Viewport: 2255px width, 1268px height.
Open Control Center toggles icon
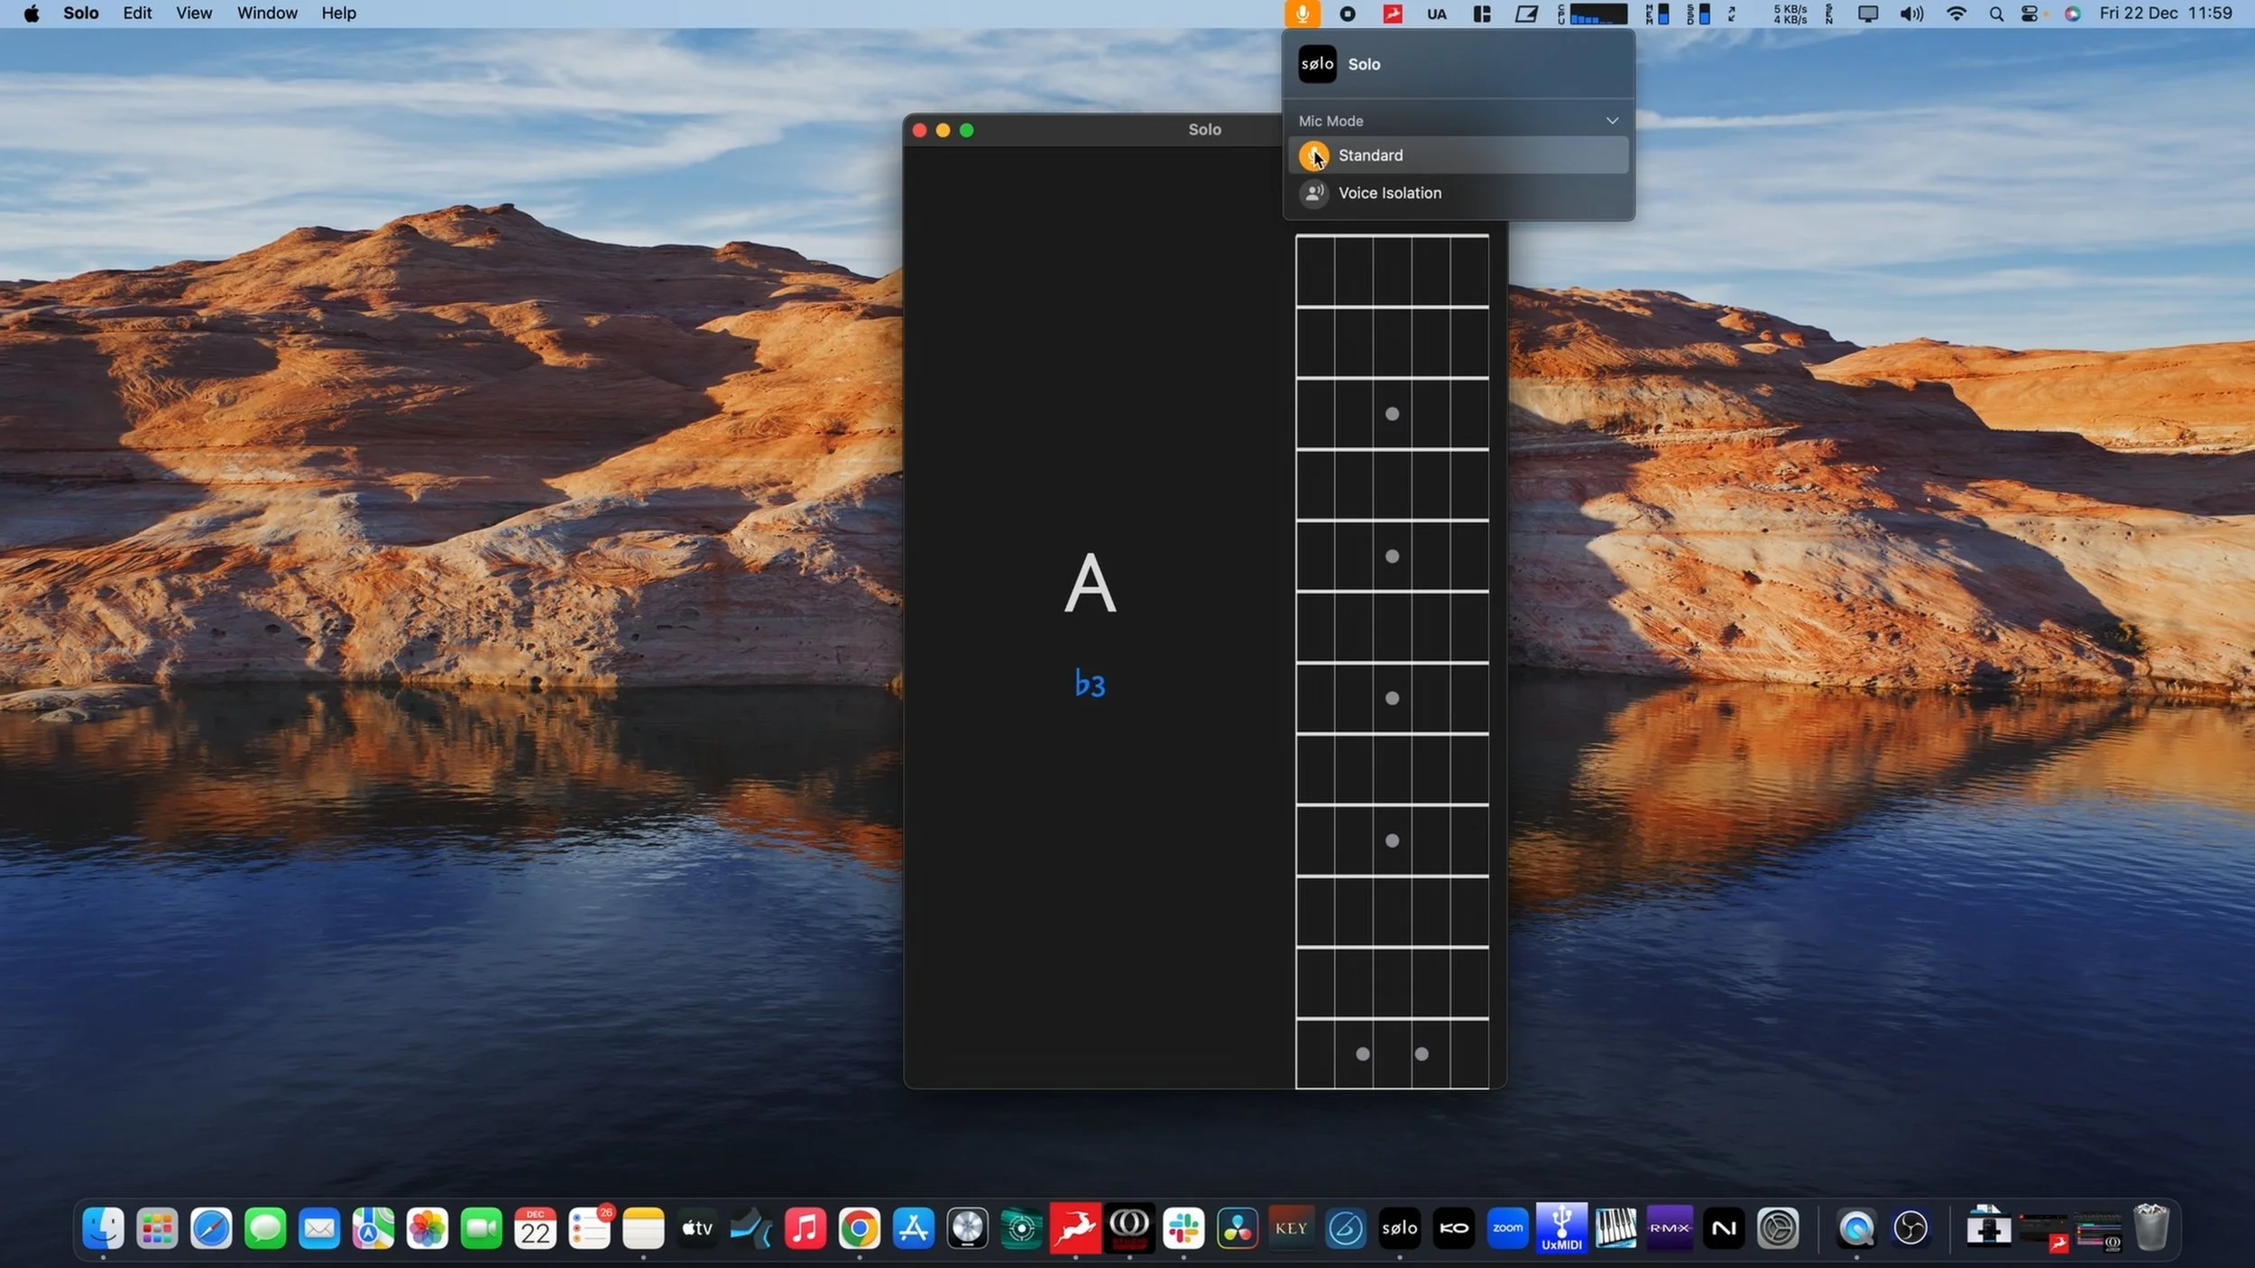point(2029,14)
